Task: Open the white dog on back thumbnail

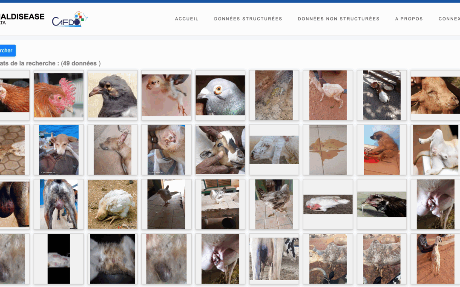Action: click(x=435, y=150)
